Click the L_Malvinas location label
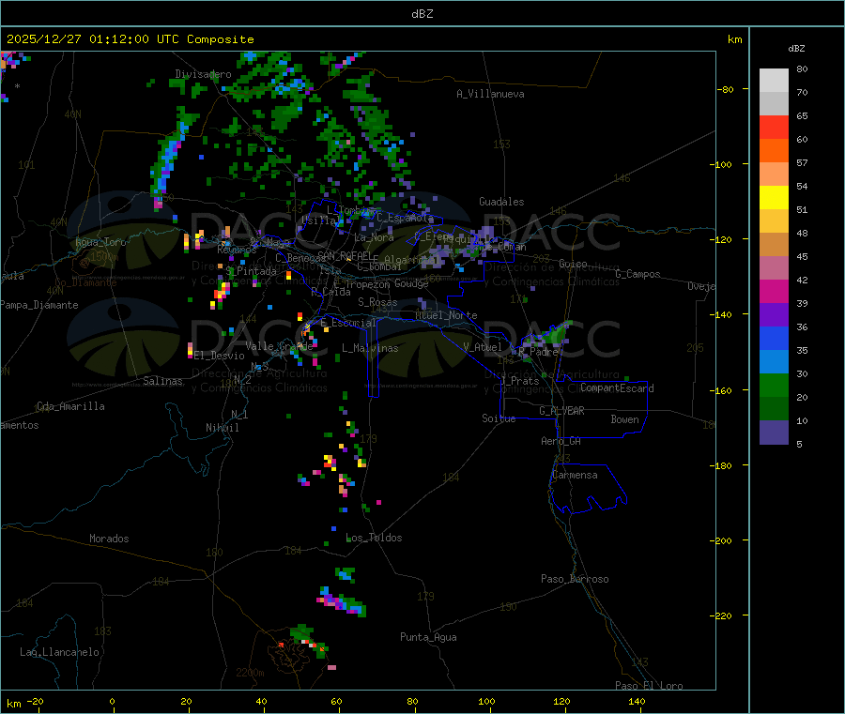845x714 pixels. pos(370,348)
